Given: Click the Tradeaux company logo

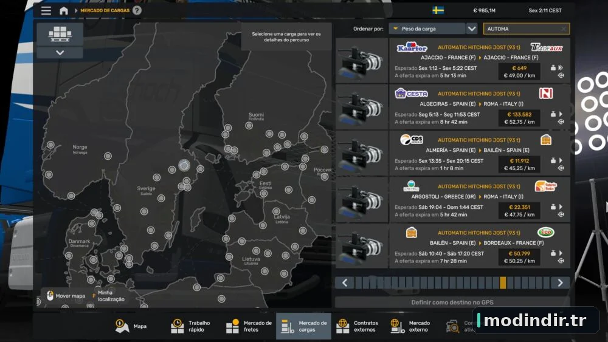Looking at the screenshot, I should click(546, 47).
